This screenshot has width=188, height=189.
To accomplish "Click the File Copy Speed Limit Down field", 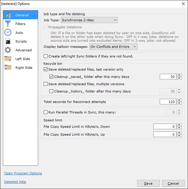I will [x=165, y=127].
